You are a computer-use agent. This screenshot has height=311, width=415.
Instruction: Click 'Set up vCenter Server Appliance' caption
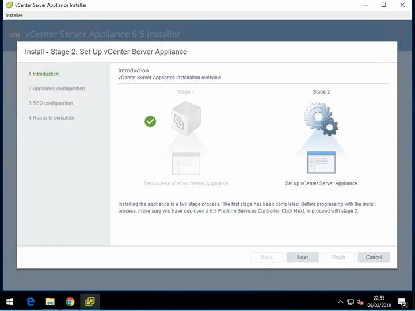pyautogui.click(x=321, y=183)
